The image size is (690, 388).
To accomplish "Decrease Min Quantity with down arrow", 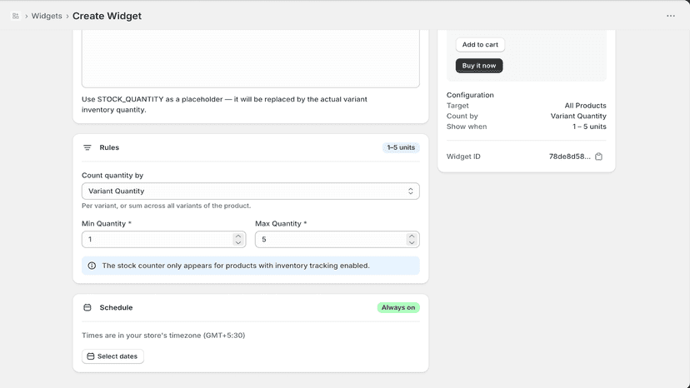I will [x=238, y=242].
